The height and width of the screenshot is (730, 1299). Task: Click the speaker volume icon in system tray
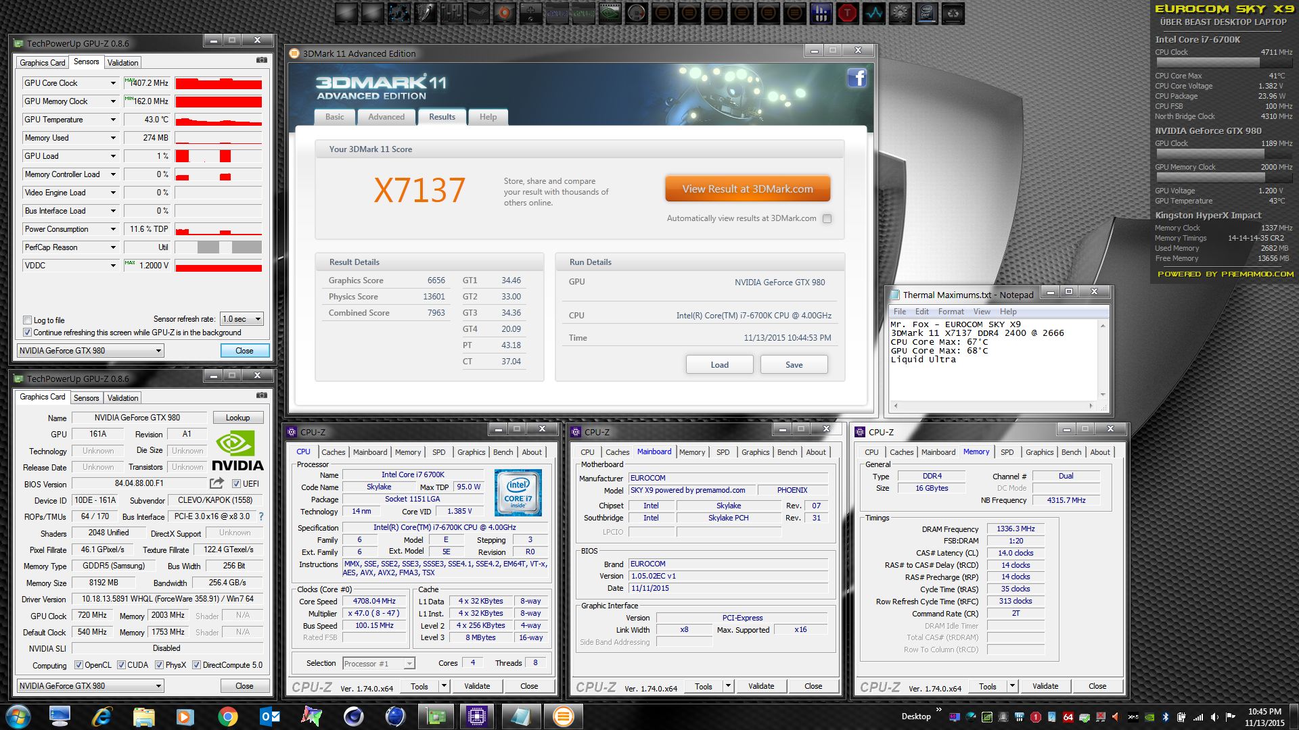coord(1214,717)
